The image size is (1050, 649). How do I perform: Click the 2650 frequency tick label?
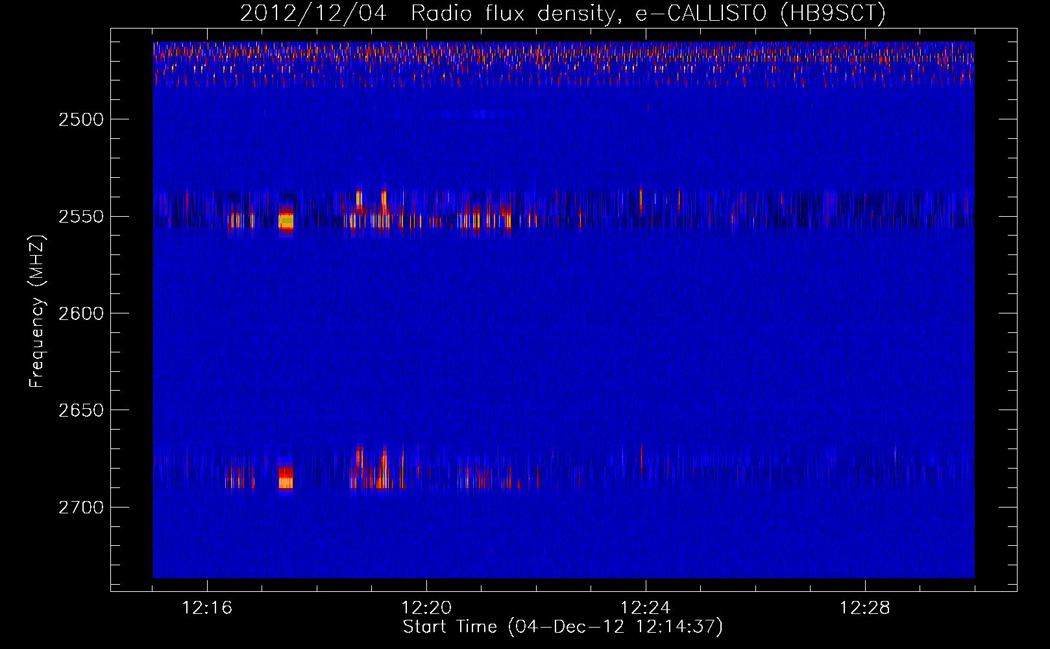click(x=81, y=410)
